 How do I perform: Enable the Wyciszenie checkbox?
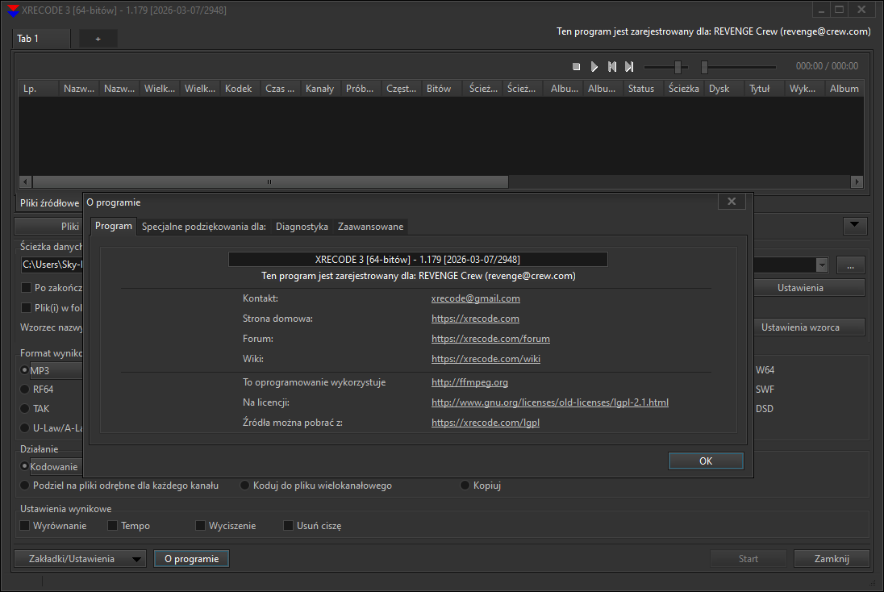(x=200, y=526)
